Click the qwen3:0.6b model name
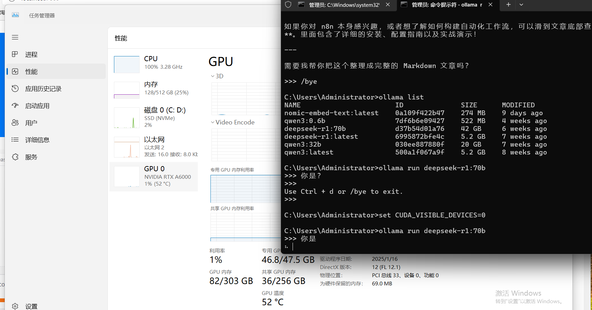592x310 pixels. tap(305, 121)
